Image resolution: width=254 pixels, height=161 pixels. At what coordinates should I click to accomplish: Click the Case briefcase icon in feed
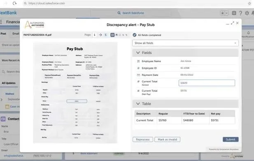7,106
